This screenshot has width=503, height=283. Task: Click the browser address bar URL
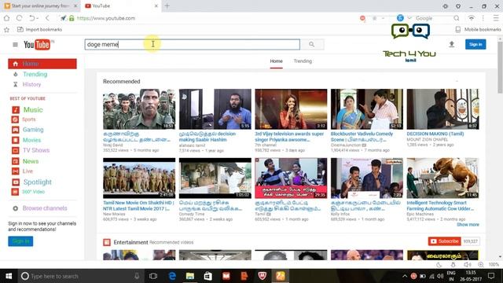pyautogui.click(x=106, y=18)
